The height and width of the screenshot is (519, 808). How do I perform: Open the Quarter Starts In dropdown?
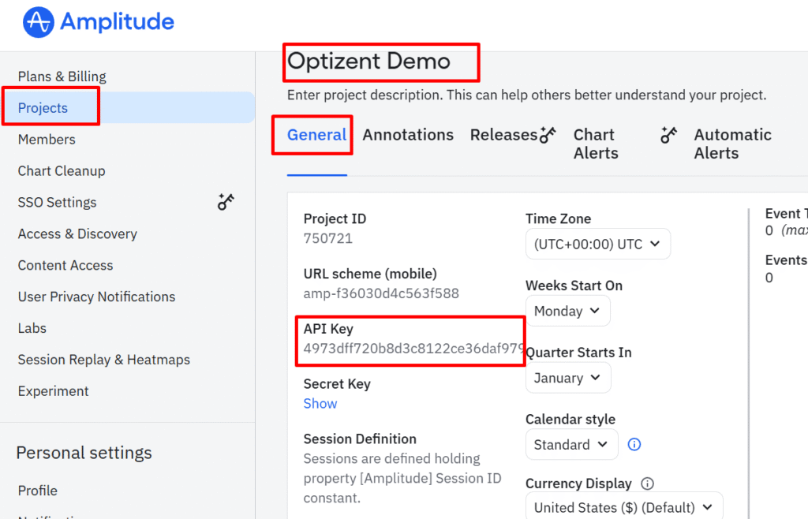coord(567,378)
